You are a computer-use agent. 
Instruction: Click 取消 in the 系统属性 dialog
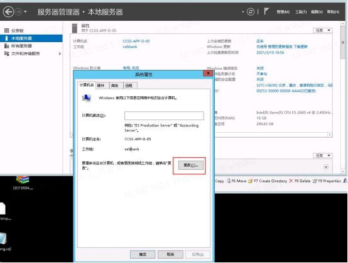click(x=170, y=254)
